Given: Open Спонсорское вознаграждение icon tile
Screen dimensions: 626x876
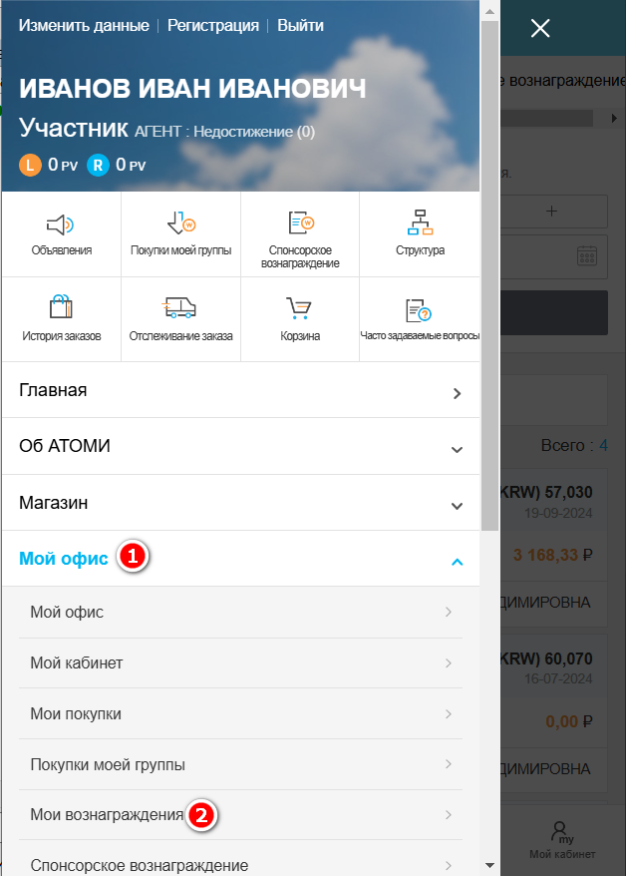Looking at the screenshot, I should 300,224.
